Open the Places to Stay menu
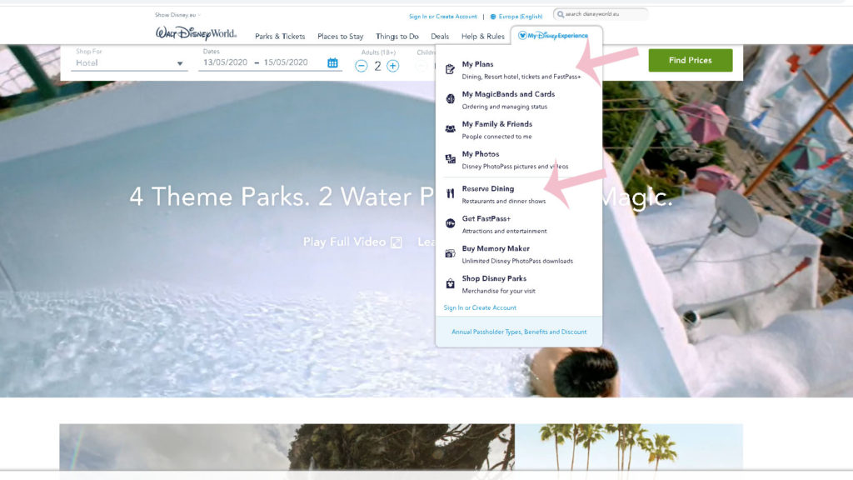 tap(340, 37)
